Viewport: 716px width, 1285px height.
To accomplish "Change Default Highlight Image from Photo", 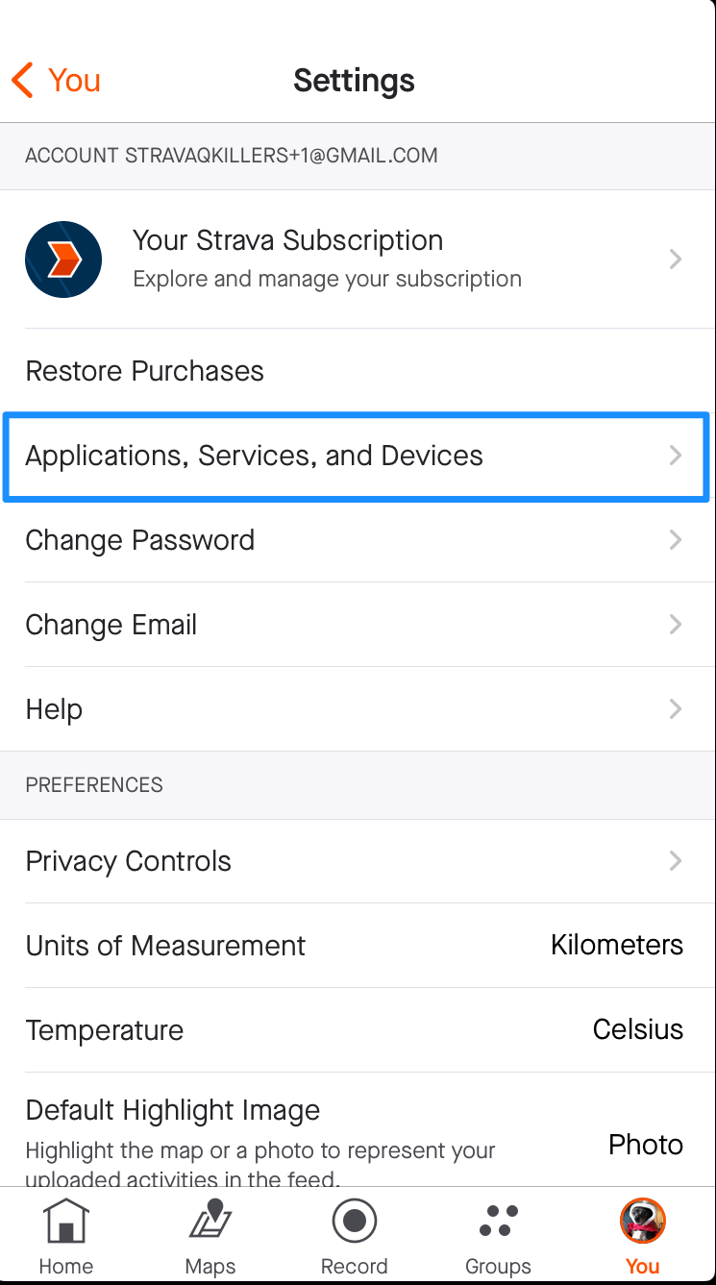I will (645, 1145).
